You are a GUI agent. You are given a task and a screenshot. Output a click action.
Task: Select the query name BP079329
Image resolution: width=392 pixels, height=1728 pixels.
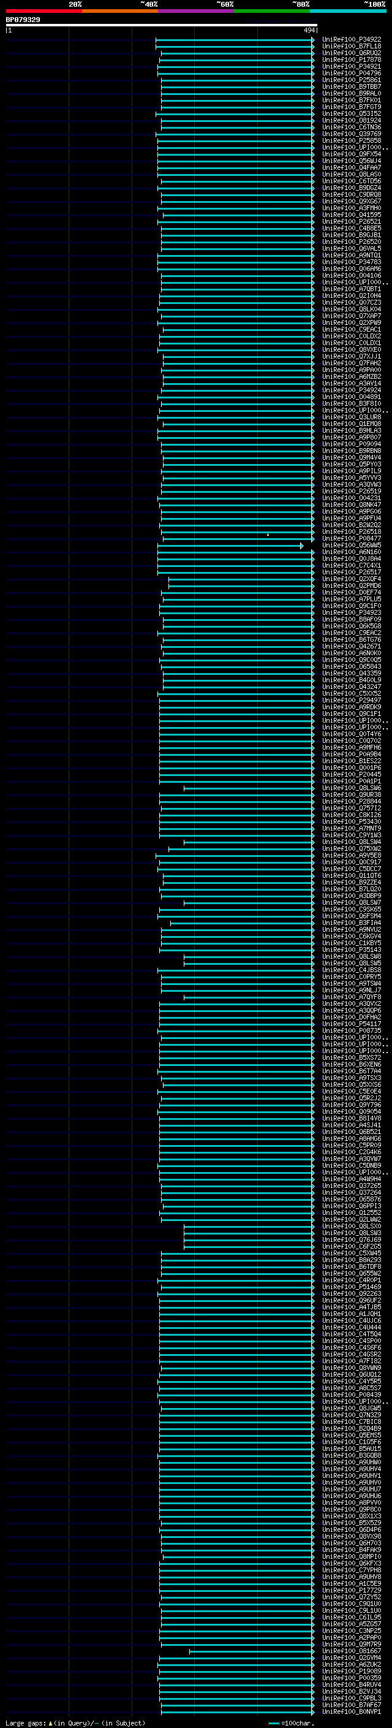[x=23, y=20]
